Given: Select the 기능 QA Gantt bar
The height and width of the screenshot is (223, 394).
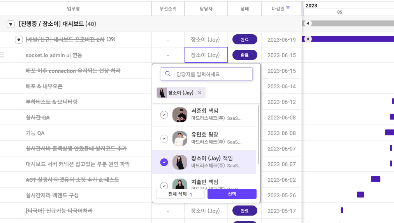Looking at the screenshot, I should coord(389,132).
